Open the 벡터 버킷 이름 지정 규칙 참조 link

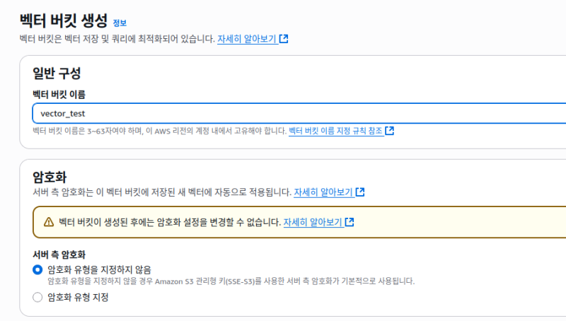click(x=335, y=131)
